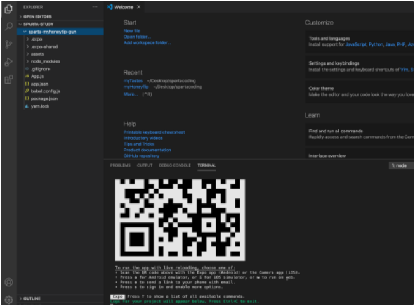Click the JavaScript language support link
This screenshot has width=415, height=306.
point(356,44)
